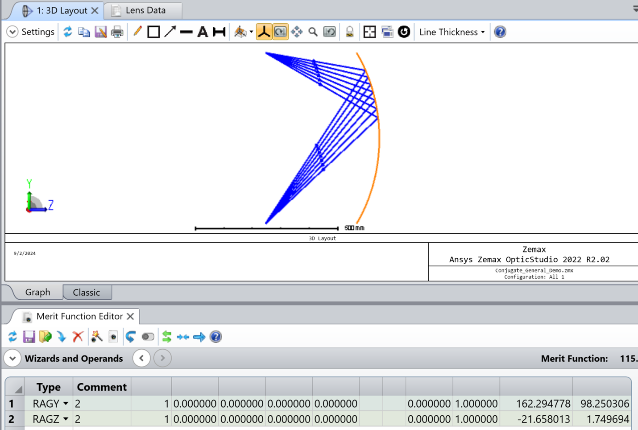This screenshot has width=638, height=430.
Task: Select the row 1 header in the Merit Function table
Action: click(x=15, y=404)
